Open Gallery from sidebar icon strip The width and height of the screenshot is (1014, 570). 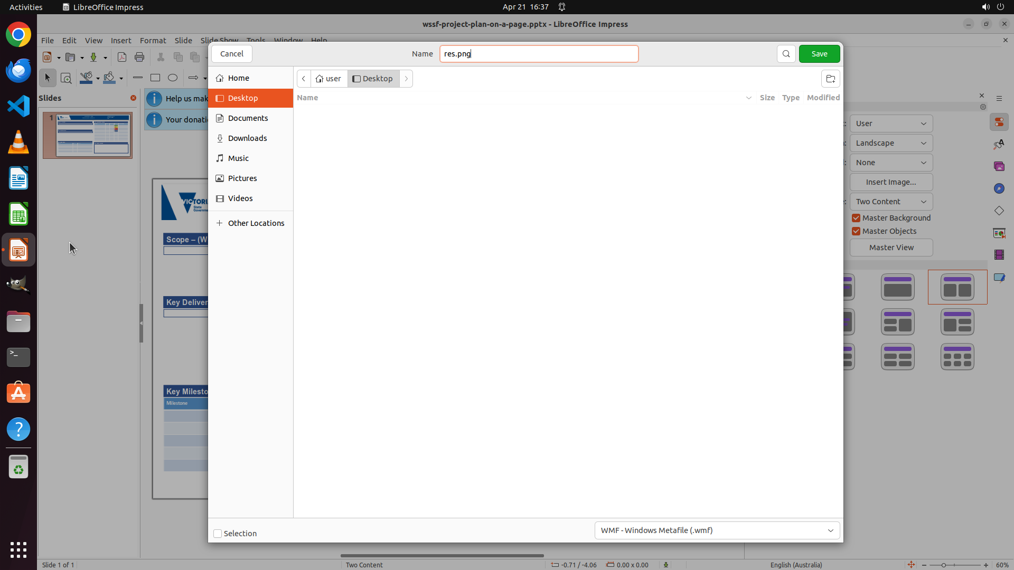coord(999,166)
